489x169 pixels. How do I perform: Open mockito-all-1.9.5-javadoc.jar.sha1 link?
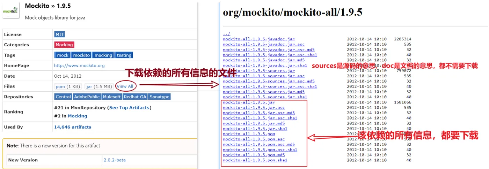point(265,65)
